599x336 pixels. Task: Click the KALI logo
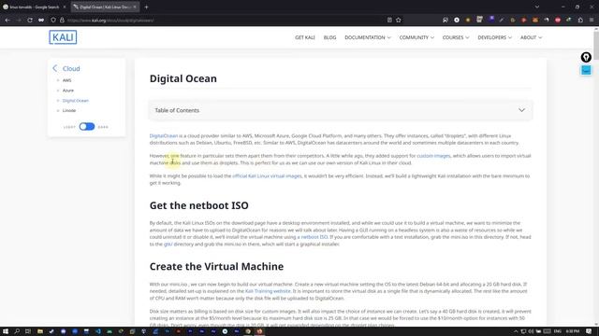(63, 37)
